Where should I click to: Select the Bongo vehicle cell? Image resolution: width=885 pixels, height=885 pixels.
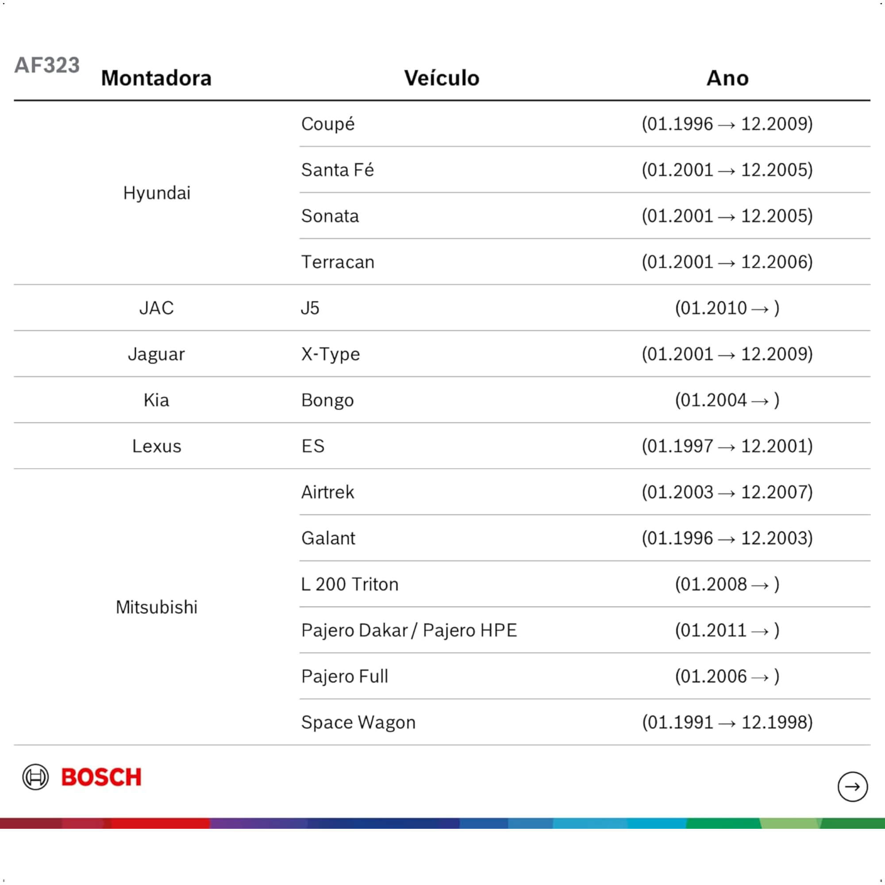coord(327,400)
